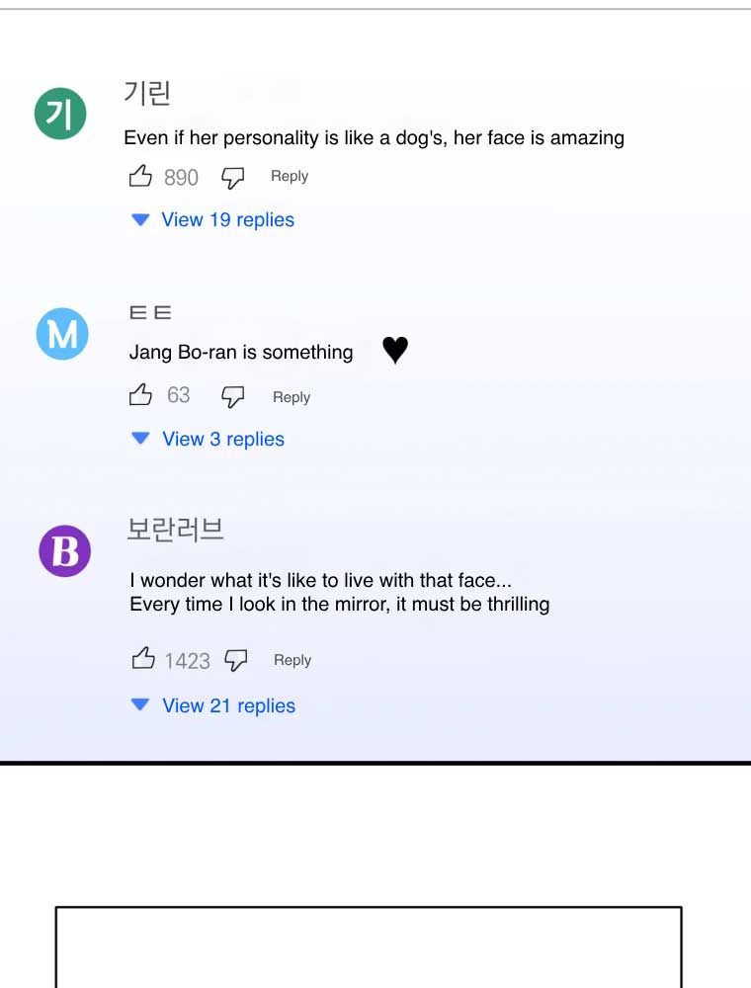751x988 pixels.
Task: Dislike the comment about her face being amazing
Action: [232, 178]
